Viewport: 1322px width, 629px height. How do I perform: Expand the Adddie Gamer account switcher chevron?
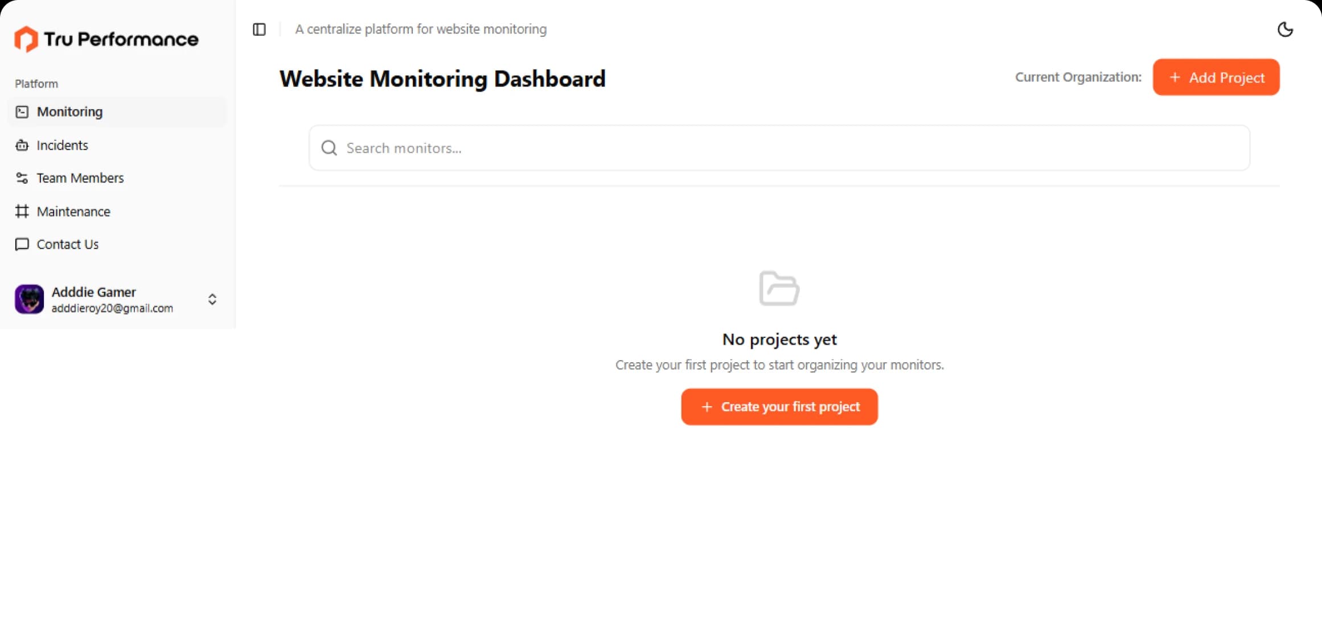(x=212, y=300)
